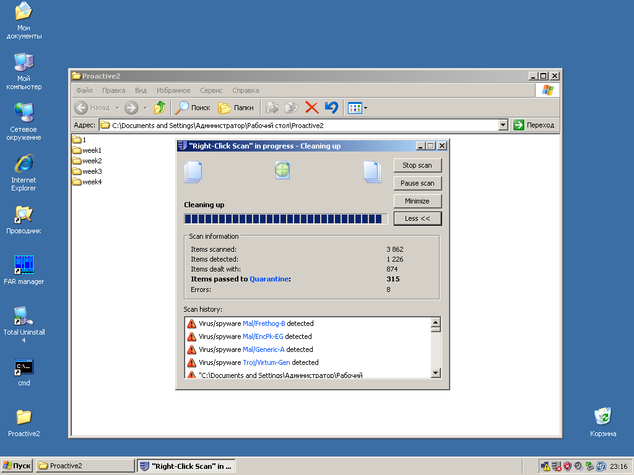Open Total Uninstall 4 desktop icon
This screenshot has width=634, height=475.
click(24, 316)
